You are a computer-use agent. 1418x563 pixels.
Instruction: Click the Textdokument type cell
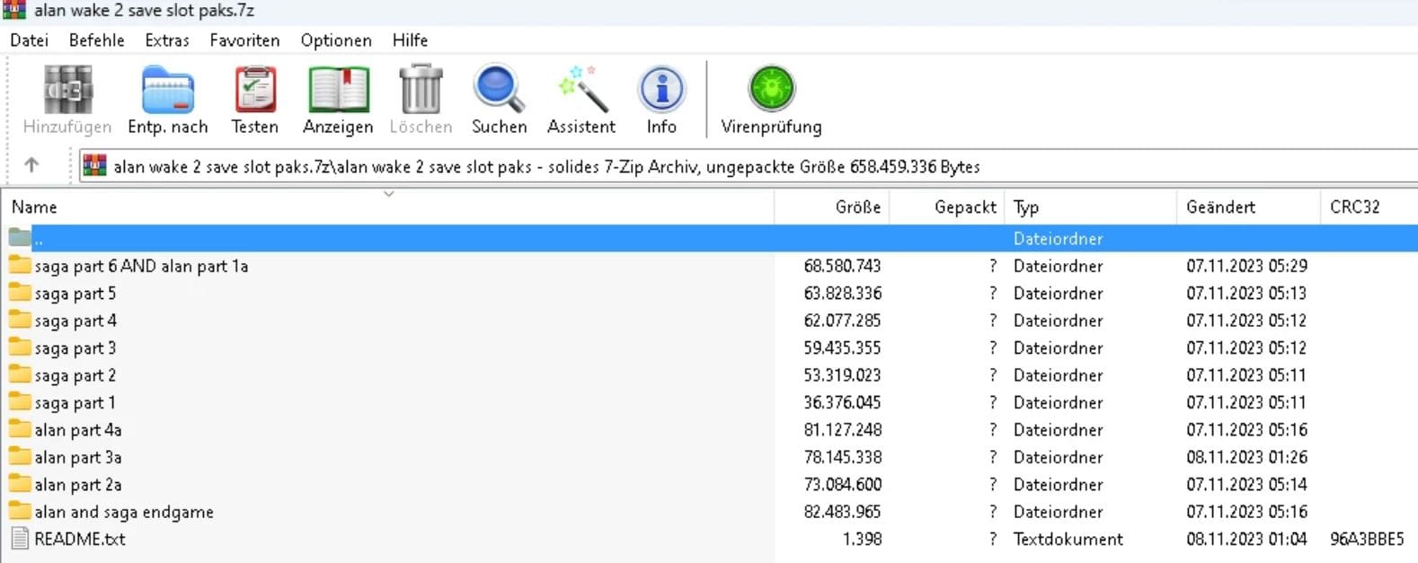pyautogui.click(x=1068, y=539)
